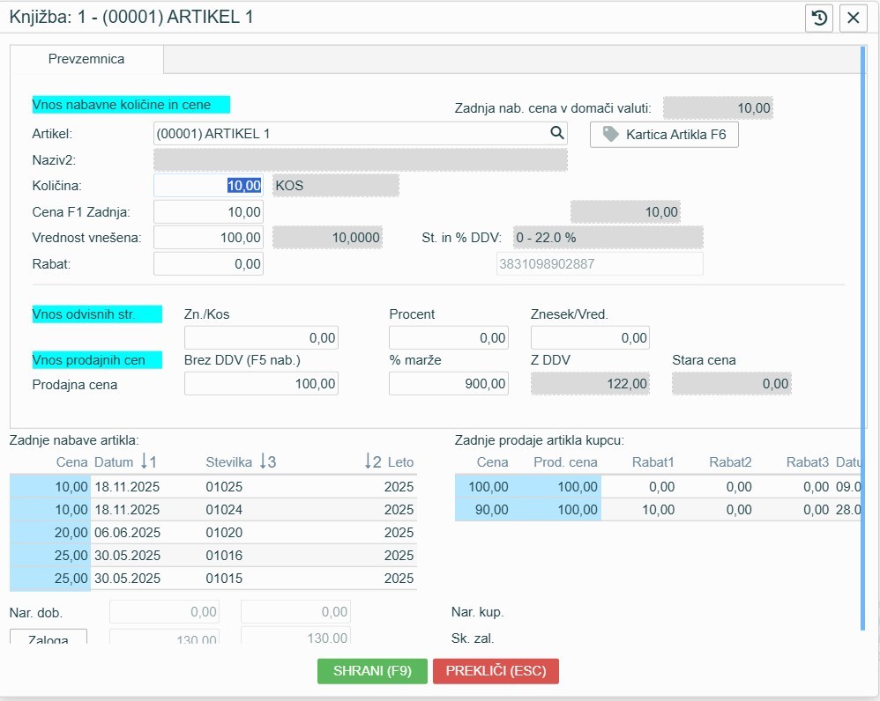Click the Zaloga button
880x701 pixels.
coord(48,639)
